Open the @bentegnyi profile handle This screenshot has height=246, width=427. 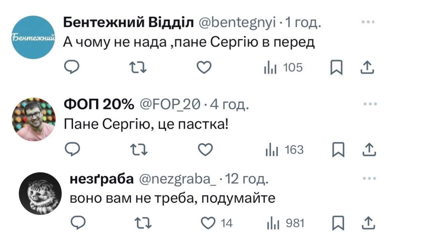237,23
